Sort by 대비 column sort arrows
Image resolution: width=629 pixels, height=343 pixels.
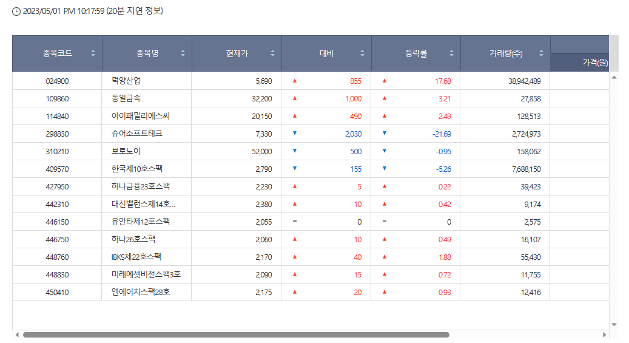coord(362,53)
